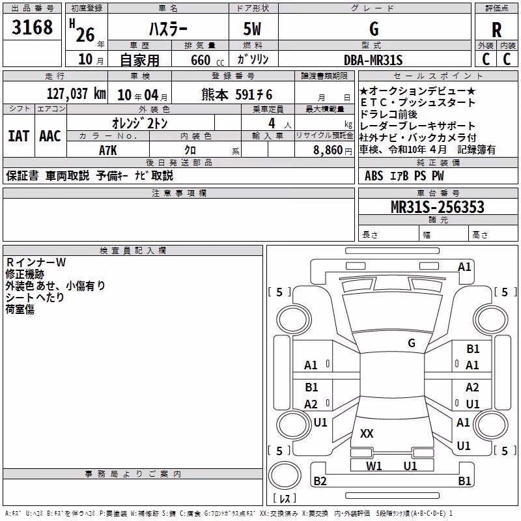Image resolution: width=521 pixels, height=521 pixels.
Task: Click the damage code legend at the bottom
Action: click(x=229, y=514)
